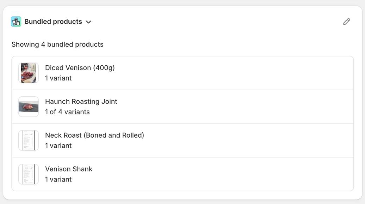Click the Bundled products heading text
Viewport: 365px width, 204px height.
[53, 22]
